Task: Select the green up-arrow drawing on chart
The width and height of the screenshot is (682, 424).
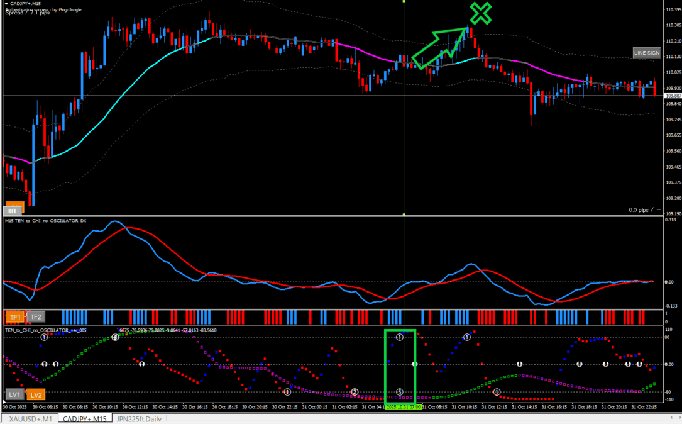Action: point(441,48)
